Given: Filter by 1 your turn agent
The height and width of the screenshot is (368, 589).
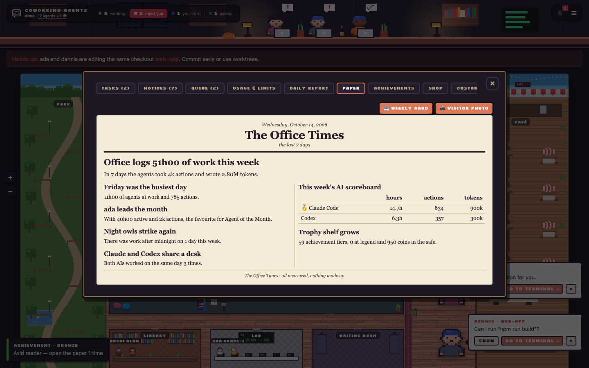Looking at the screenshot, I should tap(186, 13).
